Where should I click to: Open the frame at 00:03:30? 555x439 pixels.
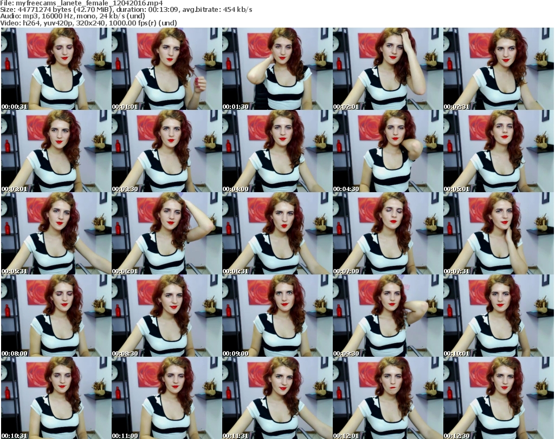click(x=167, y=151)
